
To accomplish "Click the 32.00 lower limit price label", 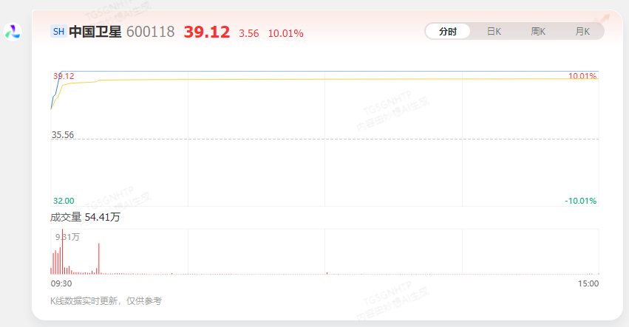I will [x=64, y=201].
